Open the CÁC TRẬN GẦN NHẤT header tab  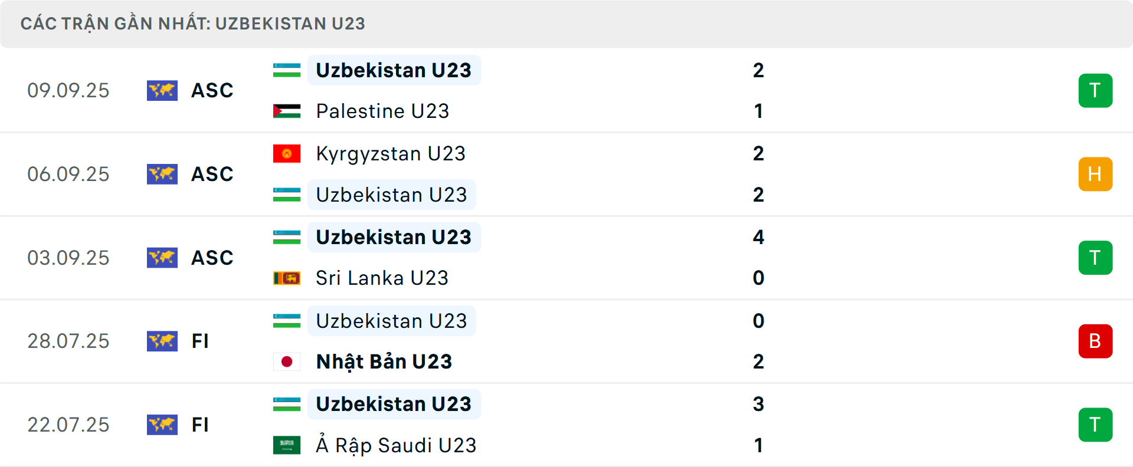tap(194, 24)
